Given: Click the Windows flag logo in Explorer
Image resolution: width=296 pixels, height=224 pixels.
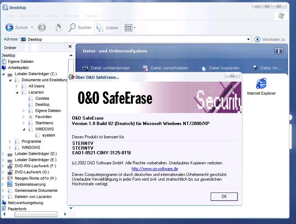Looking at the screenshot, I should (x=281, y=16).
